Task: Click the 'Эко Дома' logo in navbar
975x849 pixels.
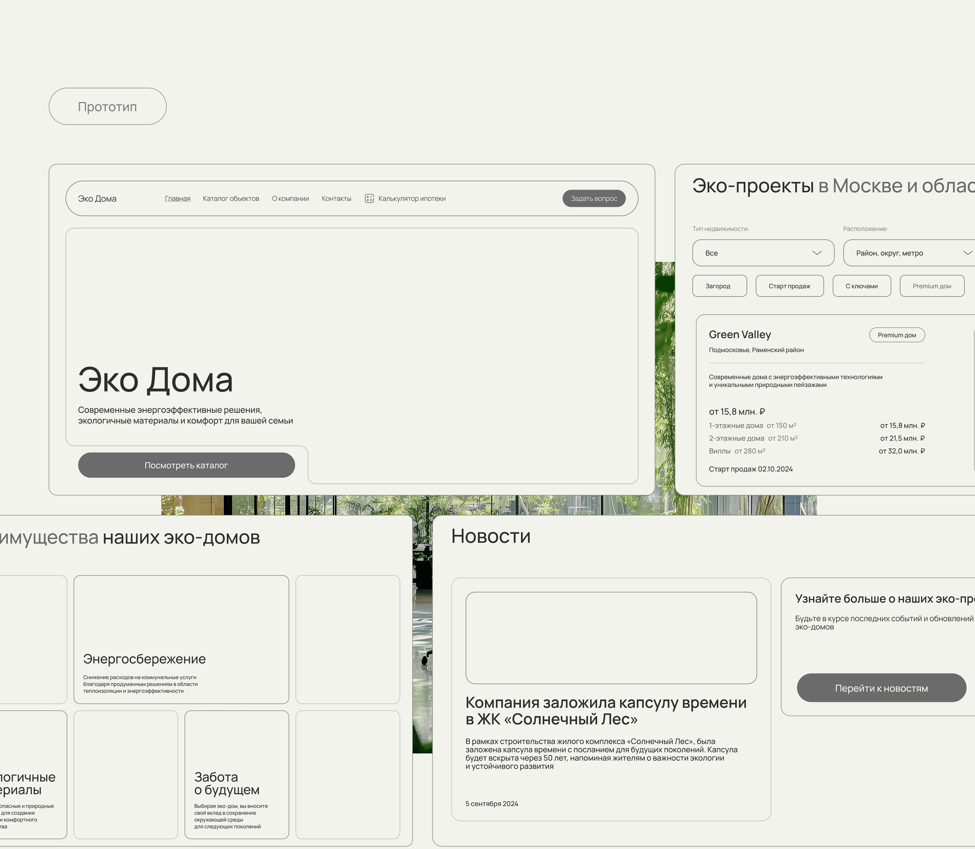Action: 97,198
